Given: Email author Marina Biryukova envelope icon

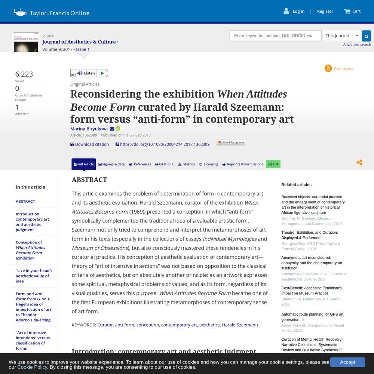Looking at the screenshot, I should 112,129.
